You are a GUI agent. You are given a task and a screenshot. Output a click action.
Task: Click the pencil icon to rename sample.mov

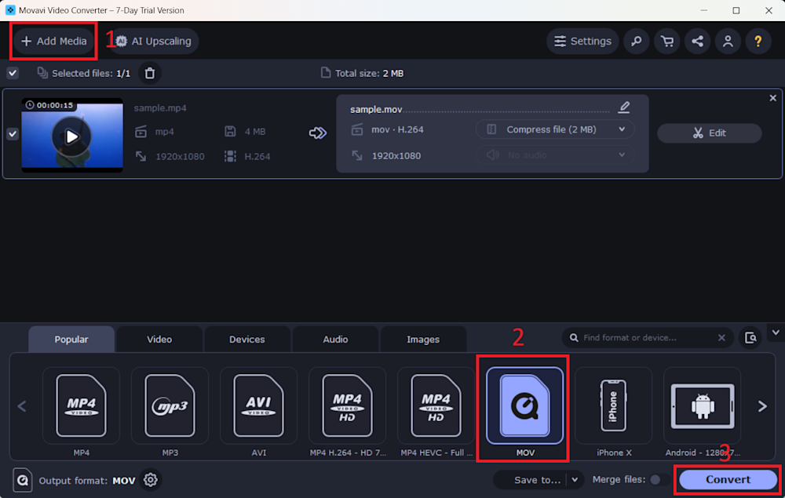tap(624, 107)
